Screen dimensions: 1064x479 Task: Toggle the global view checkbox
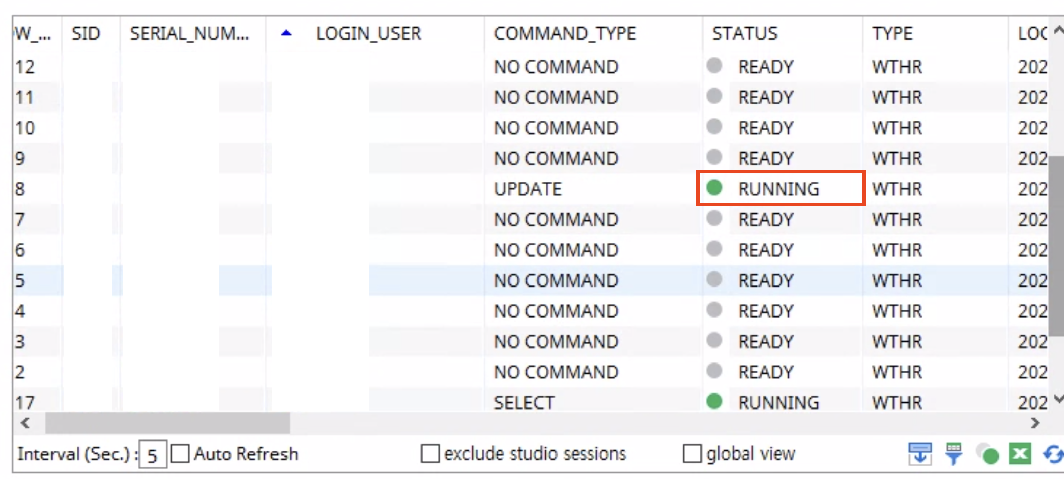(692, 453)
